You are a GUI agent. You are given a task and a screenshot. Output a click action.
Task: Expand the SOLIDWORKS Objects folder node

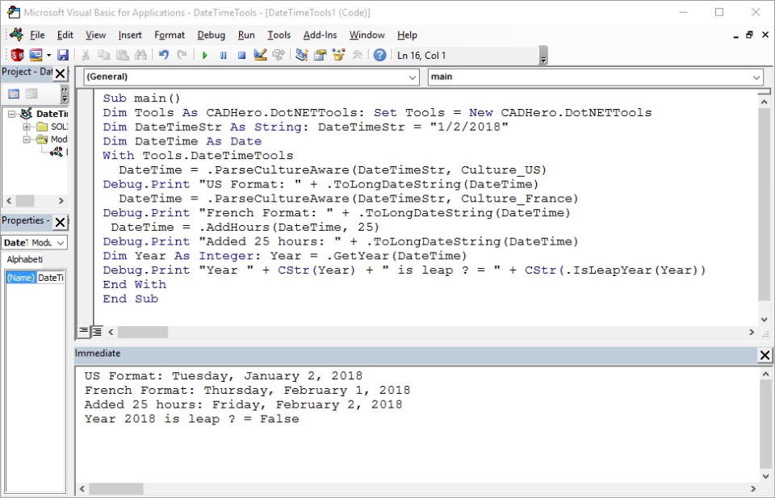(x=27, y=127)
